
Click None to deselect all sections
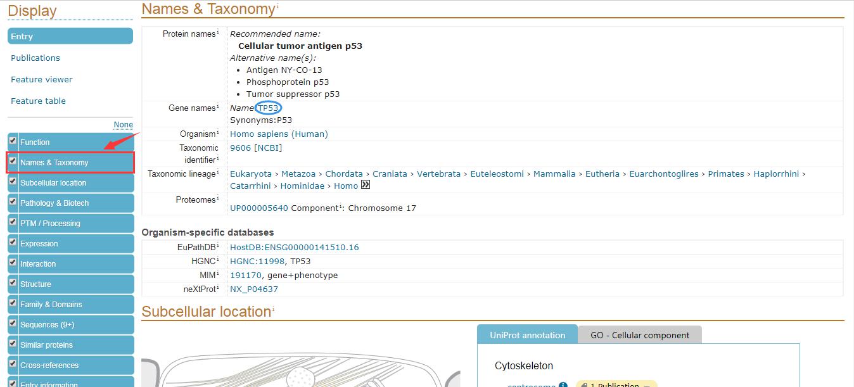(x=123, y=125)
